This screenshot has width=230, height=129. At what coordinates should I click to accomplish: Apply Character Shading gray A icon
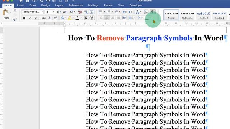86,18
